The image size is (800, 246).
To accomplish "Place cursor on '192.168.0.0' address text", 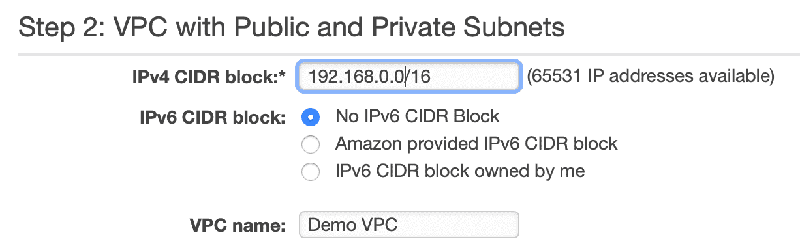I will pyautogui.click(x=356, y=77).
